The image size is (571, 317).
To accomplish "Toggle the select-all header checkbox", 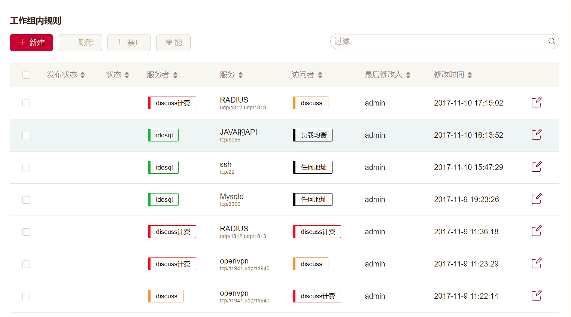I will [26, 75].
